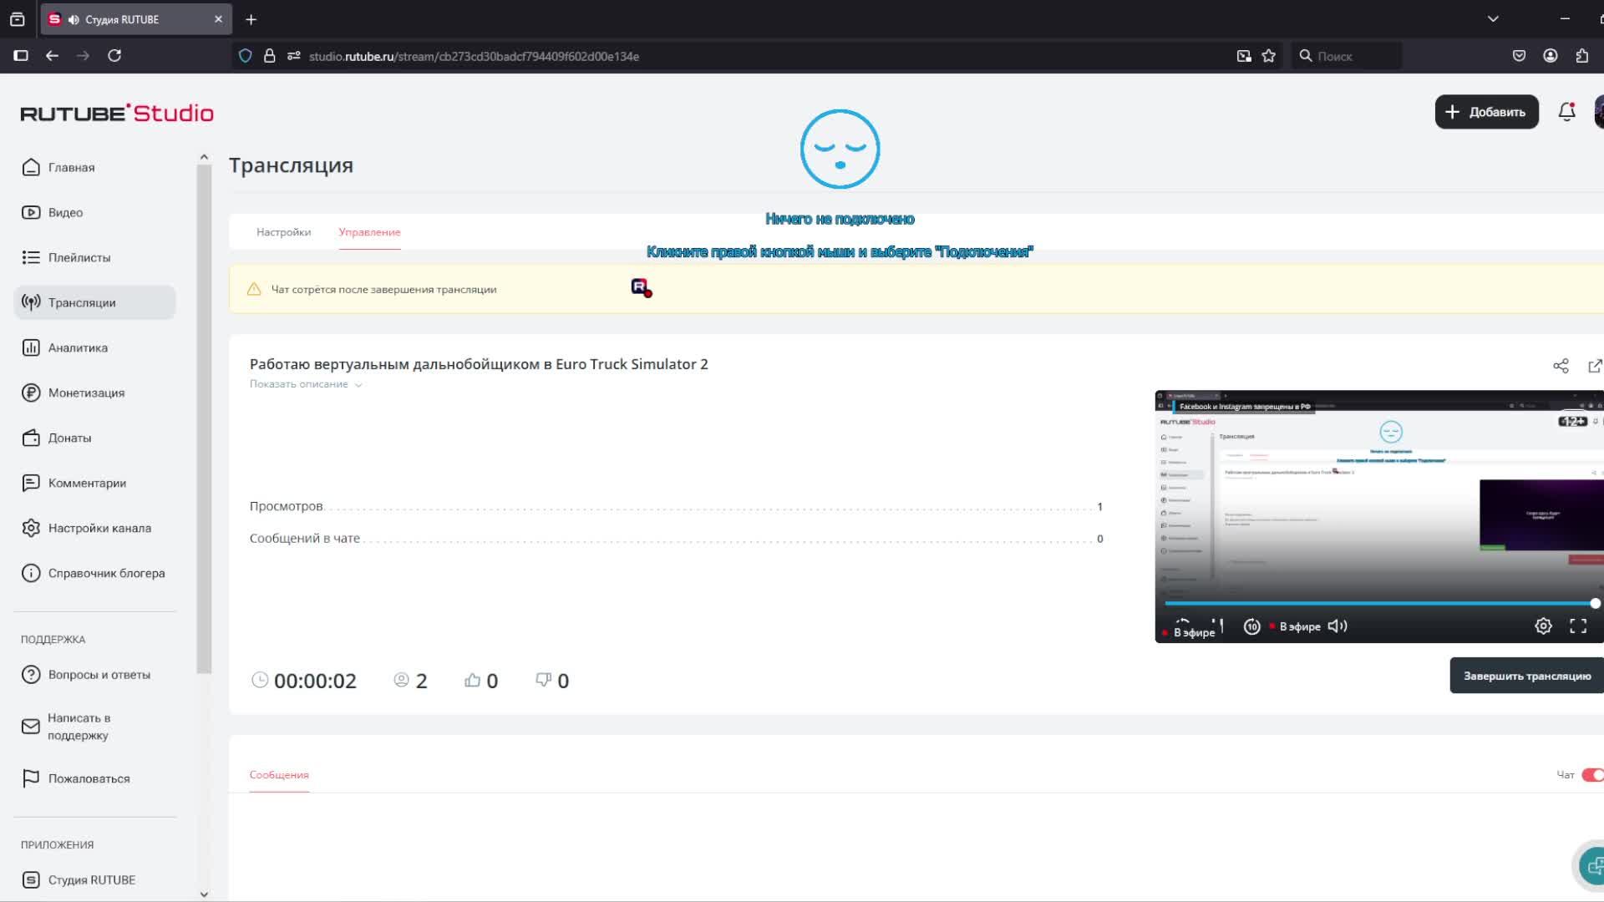Save page to Pocket icon
Screen dimensions: 1604x902
[1519, 56]
